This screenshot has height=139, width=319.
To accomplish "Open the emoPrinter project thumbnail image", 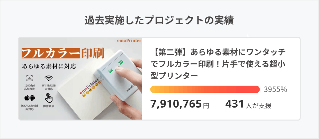I will coord(80,78).
